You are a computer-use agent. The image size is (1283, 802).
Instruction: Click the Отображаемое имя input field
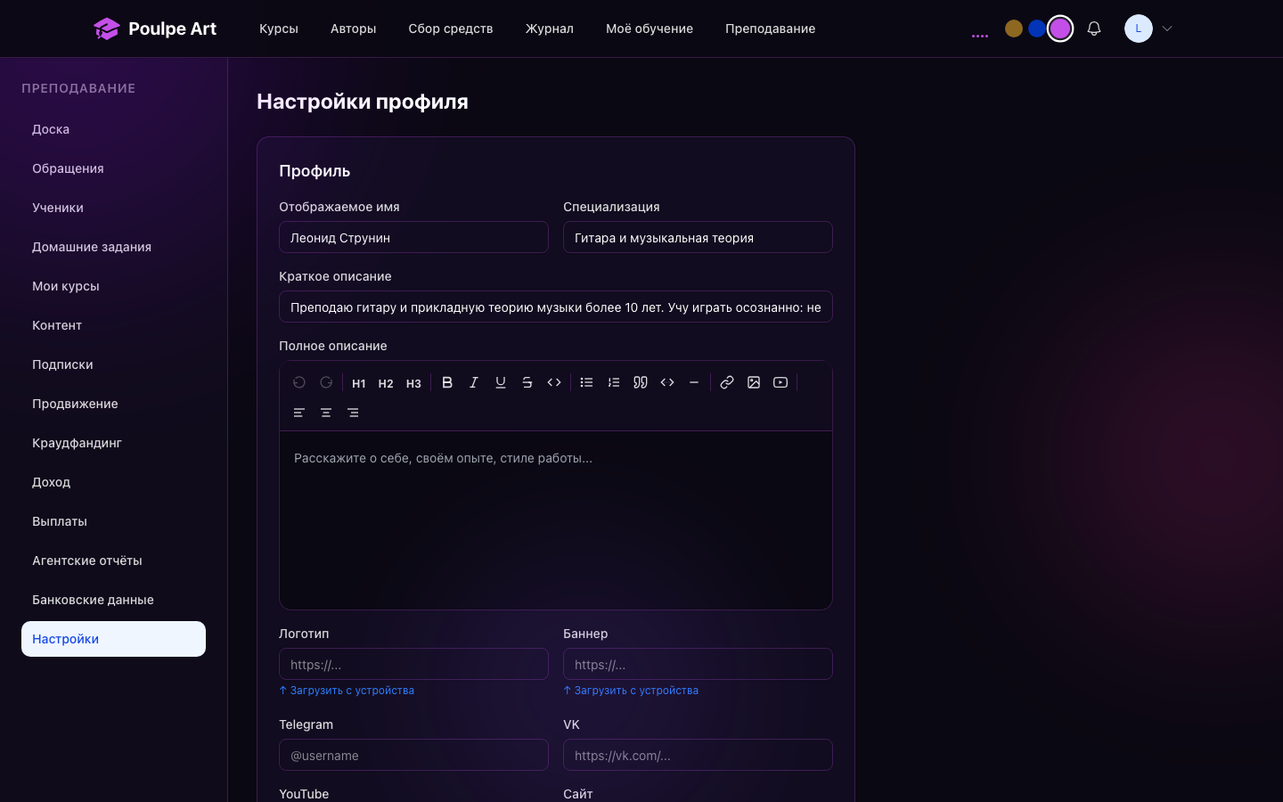(x=413, y=237)
